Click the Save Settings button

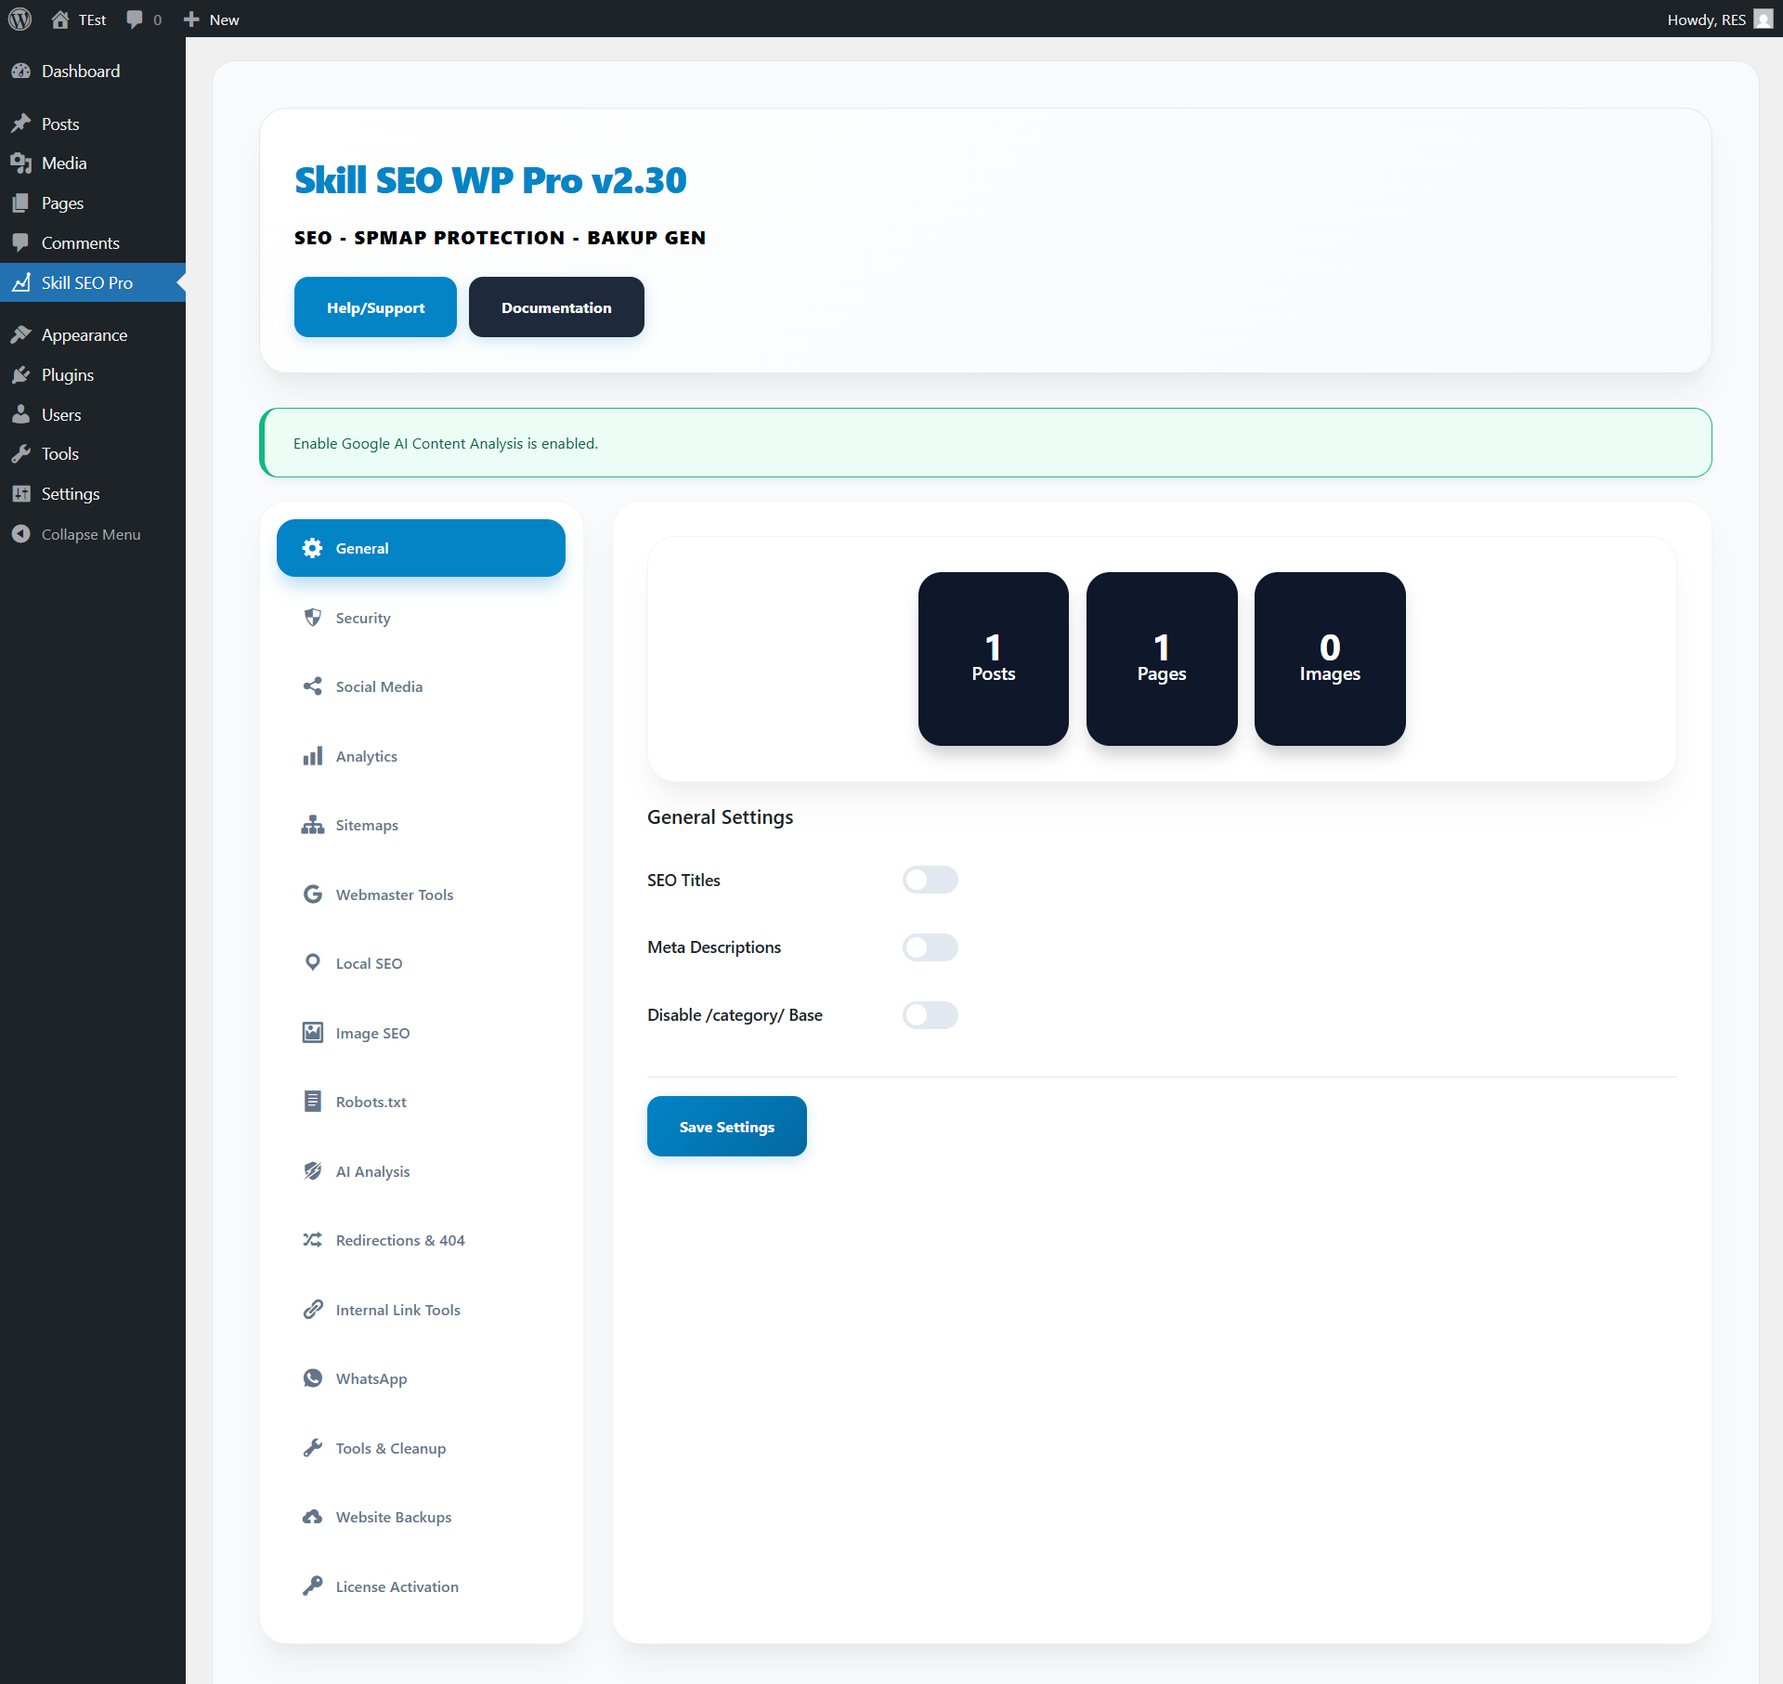pos(726,1126)
